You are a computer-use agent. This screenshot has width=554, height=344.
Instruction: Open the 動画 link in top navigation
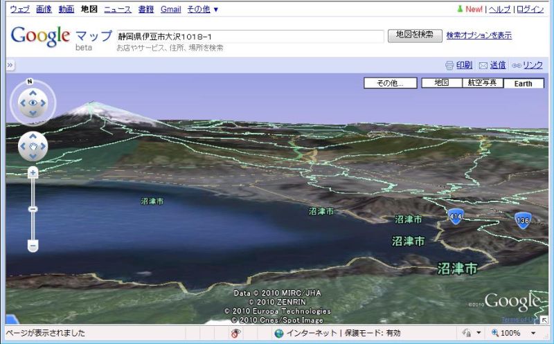66,10
